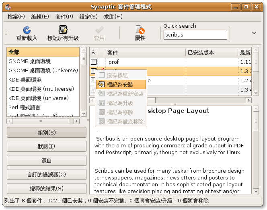Click the description pane scrollbar thumb

[x=256, y=121]
